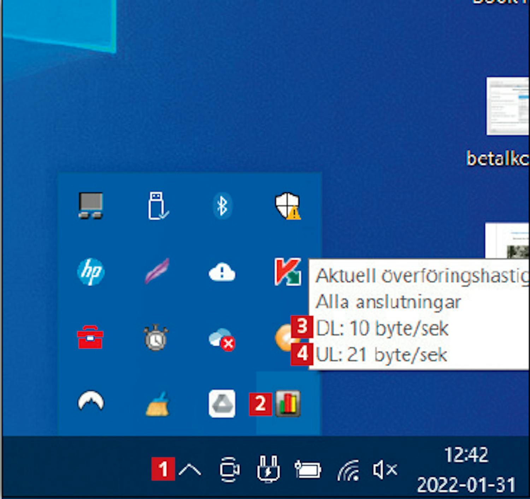Click the white mountain arc tray icon
The height and width of the screenshot is (499, 530).
(x=91, y=401)
